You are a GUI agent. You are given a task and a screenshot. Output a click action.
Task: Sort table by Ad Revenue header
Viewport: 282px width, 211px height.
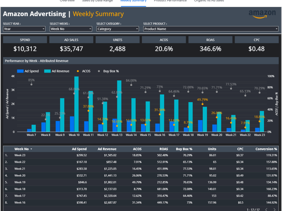pos(107,149)
